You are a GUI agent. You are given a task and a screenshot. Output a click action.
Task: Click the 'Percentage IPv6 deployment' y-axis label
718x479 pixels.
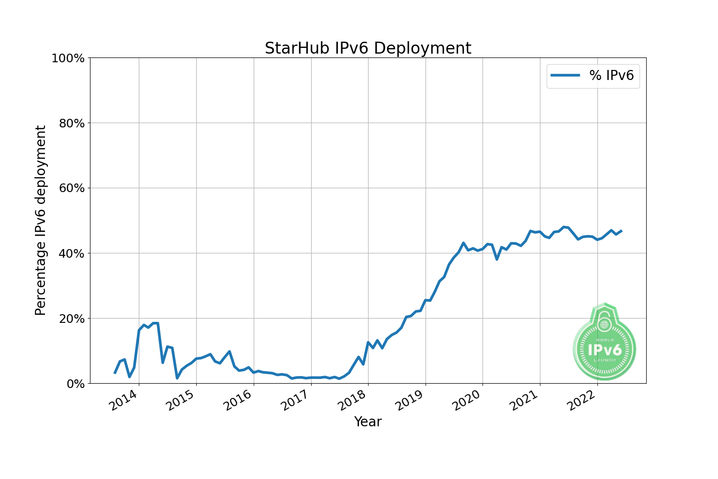41,220
